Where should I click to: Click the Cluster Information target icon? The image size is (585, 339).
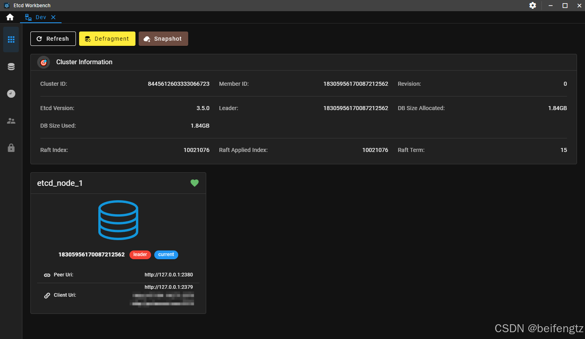click(x=44, y=62)
